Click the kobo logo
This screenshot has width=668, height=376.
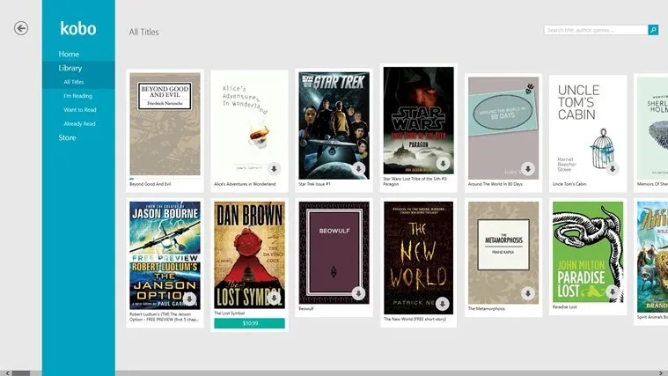coord(78,28)
